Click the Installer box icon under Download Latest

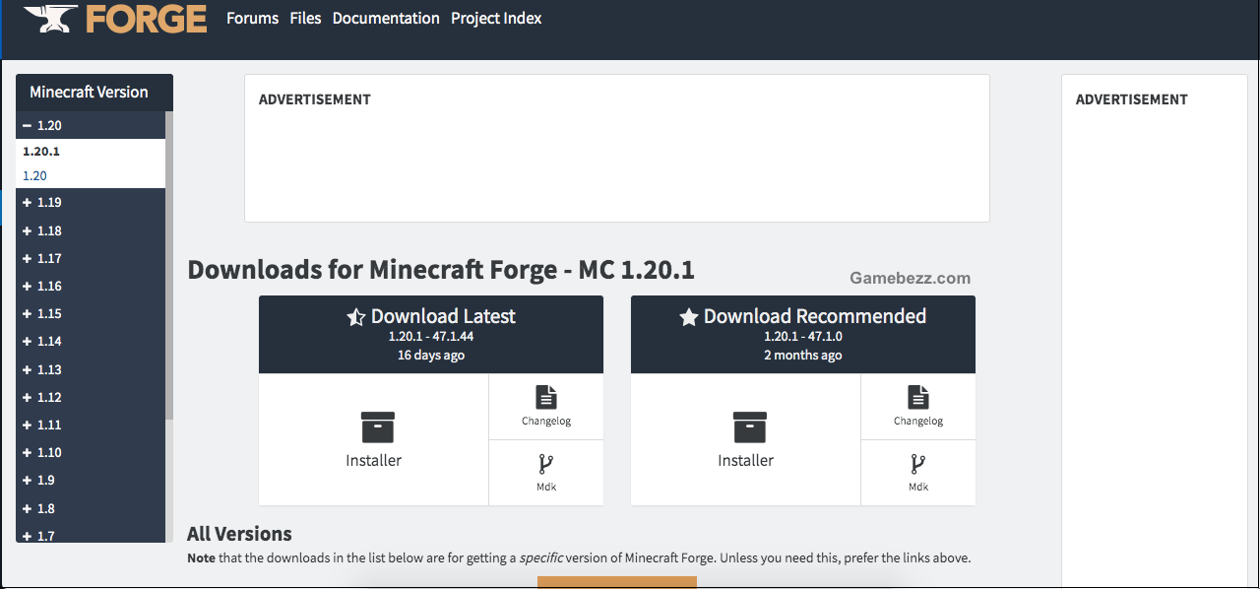(378, 427)
